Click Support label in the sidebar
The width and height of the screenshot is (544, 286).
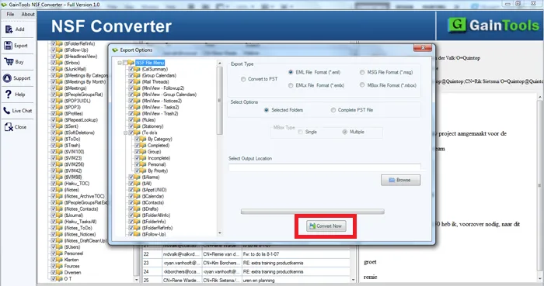[x=22, y=78]
